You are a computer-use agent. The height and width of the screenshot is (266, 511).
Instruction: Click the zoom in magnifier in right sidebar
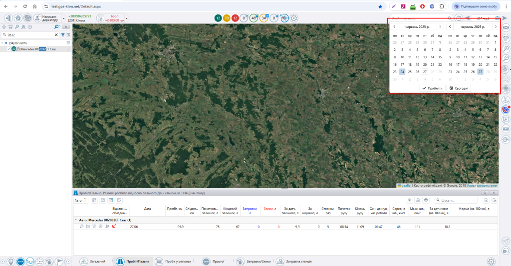[x=506, y=49]
